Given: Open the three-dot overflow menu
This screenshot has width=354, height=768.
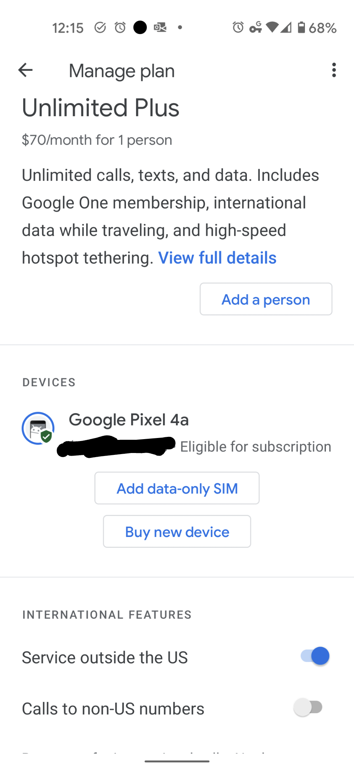Looking at the screenshot, I should [334, 70].
